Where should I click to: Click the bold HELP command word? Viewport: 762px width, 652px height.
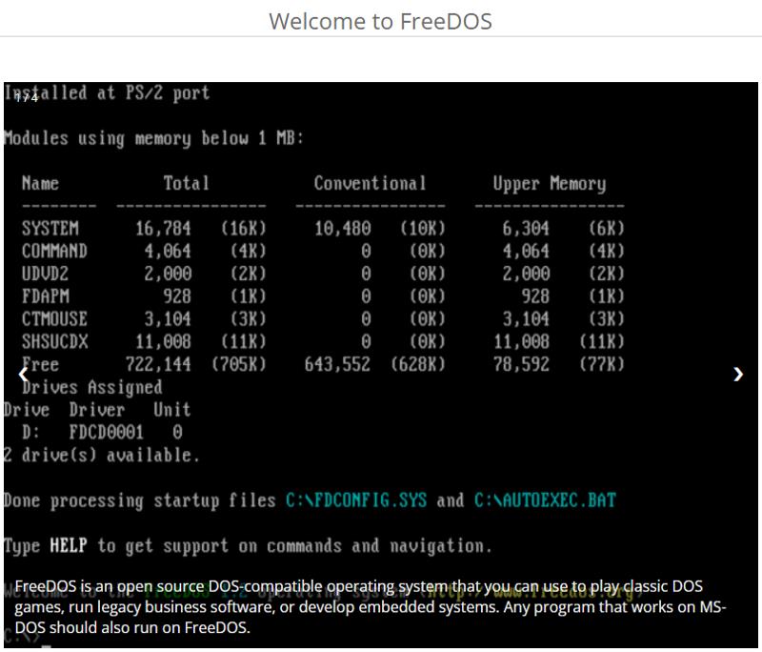(69, 545)
